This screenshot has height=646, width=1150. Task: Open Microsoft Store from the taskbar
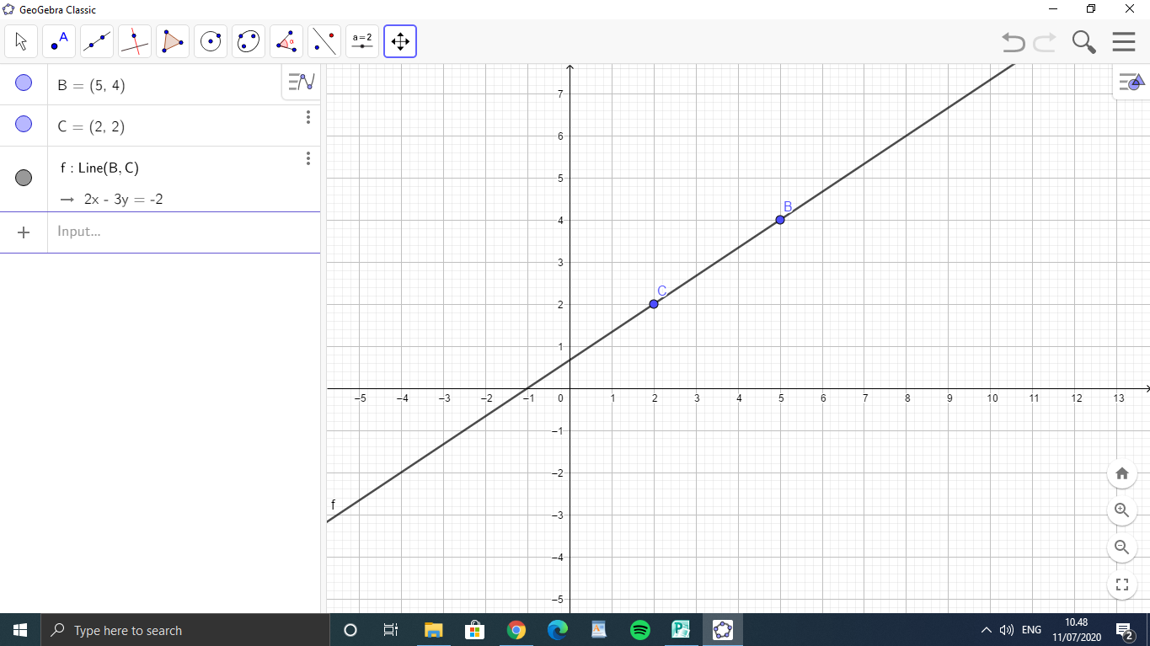(x=474, y=630)
